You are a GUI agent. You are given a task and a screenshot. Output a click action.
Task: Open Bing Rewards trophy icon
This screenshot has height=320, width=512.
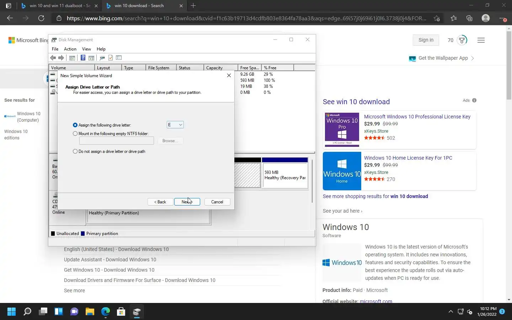[462, 40]
